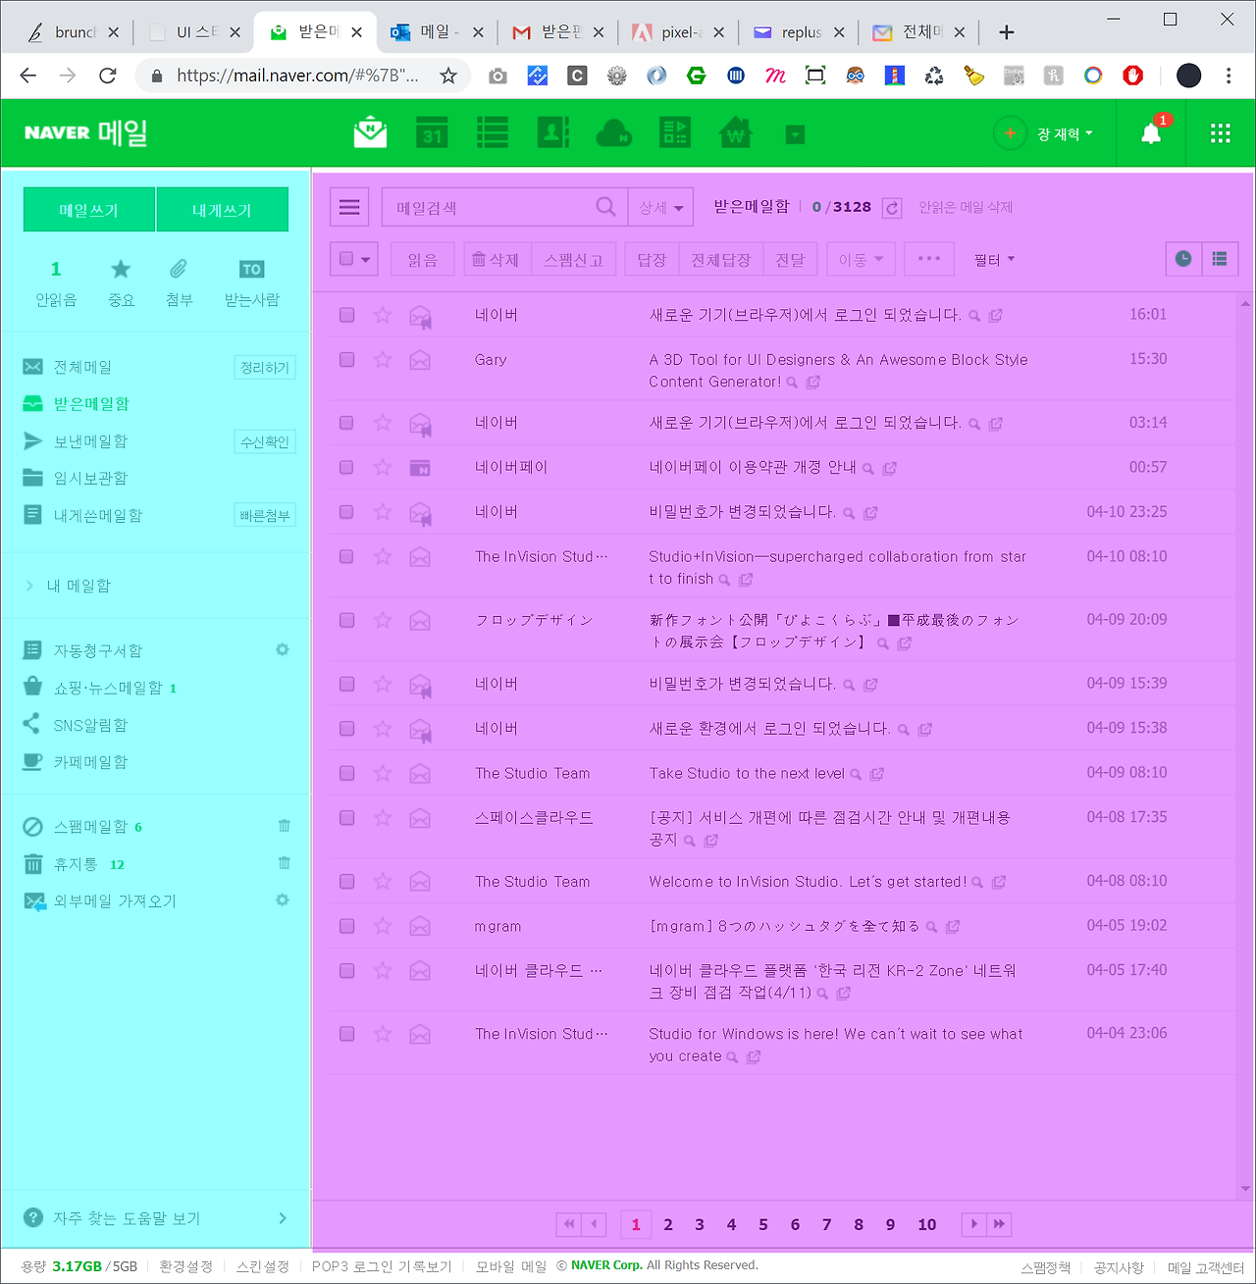Expand the 내 메일함 folder tree
Image resolution: width=1256 pixels, height=1284 pixels.
pos(69,586)
